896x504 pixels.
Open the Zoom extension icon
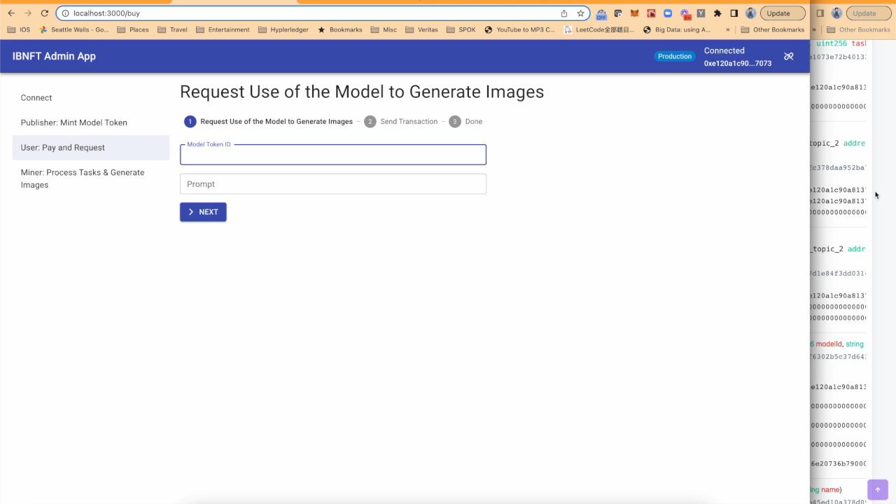[x=668, y=13]
